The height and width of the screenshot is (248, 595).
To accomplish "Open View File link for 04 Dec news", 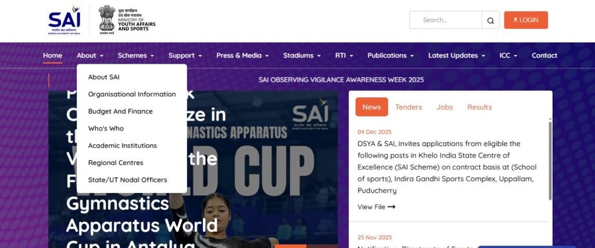I will click(377, 207).
